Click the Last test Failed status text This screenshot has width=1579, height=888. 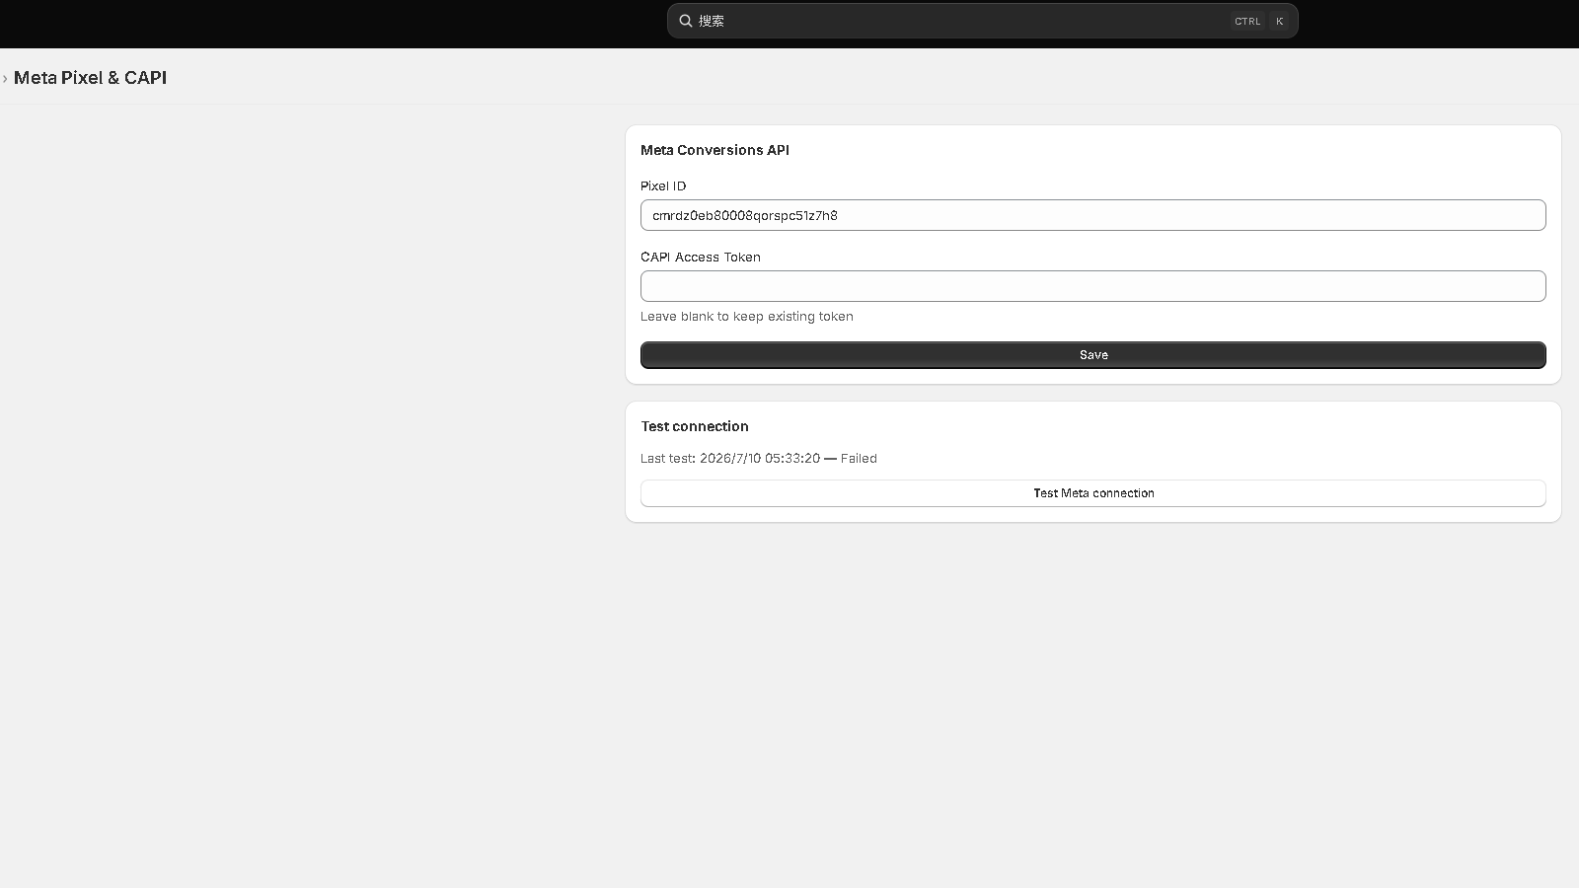(x=759, y=458)
